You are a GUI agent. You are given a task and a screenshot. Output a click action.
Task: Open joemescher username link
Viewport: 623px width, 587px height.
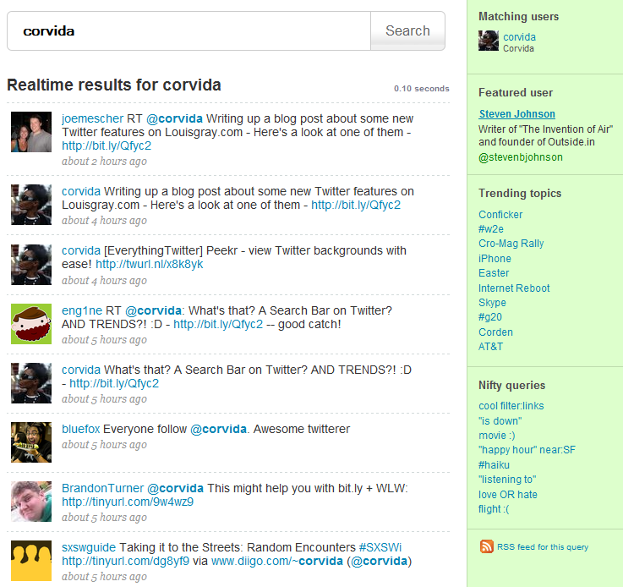pos(92,118)
